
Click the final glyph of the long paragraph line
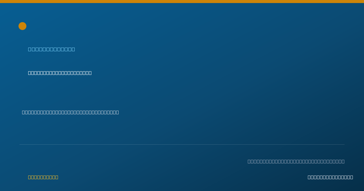click(117, 112)
